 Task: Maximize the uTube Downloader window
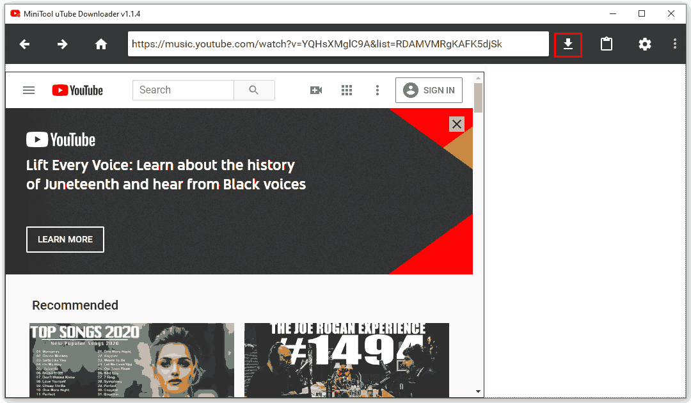pyautogui.click(x=642, y=13)
